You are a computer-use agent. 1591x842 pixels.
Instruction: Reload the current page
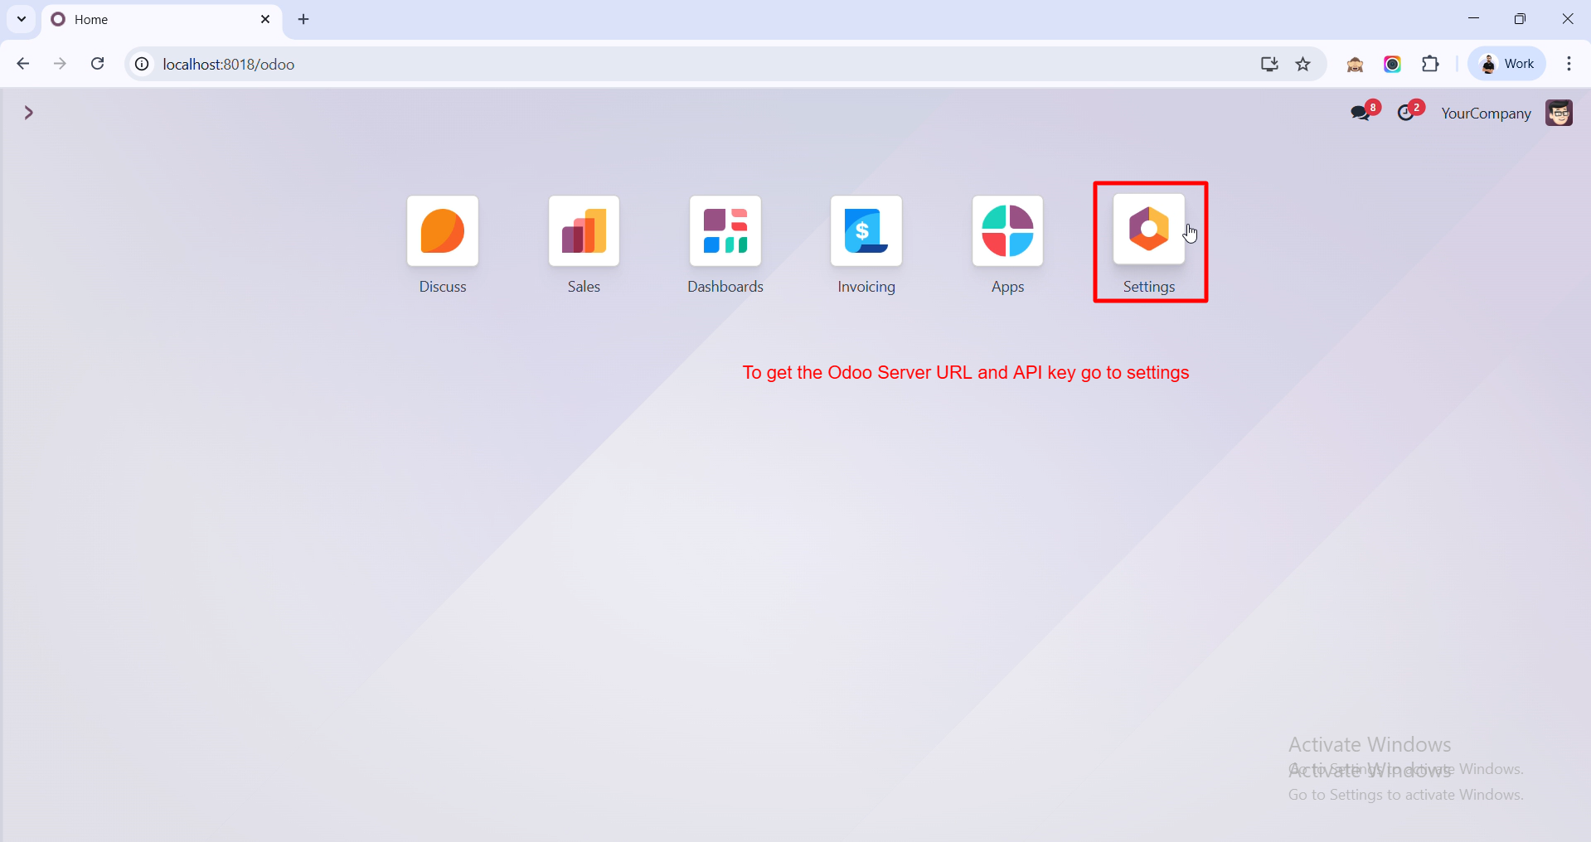[x=98, y=64]
